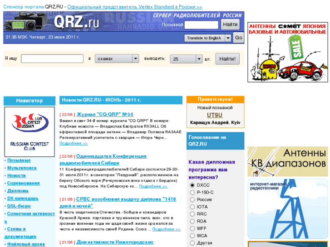The width and height of the screenshot is (330, 247).
Task: Click the 'Приветствуем!' panel header
Action: point(215,99)
